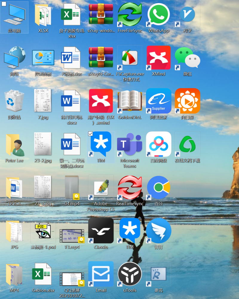Open the 网络 (Network) icon
The width and height of the screenshot is (239, 299).
[x=14, y=58]
